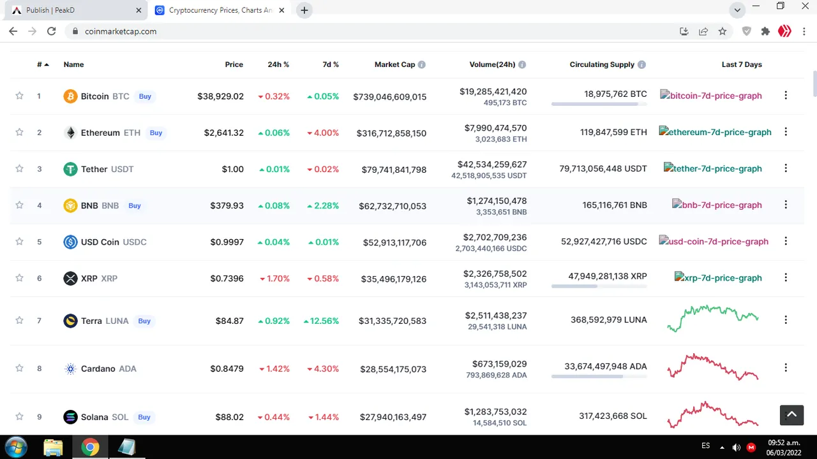This screenshot has width=817, height=459.
Task: Reload the coinmarketcap page
Action: pyautogui.click(x=52, y=31)
